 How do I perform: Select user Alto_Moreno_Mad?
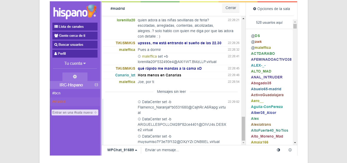[x=267, y=136]
